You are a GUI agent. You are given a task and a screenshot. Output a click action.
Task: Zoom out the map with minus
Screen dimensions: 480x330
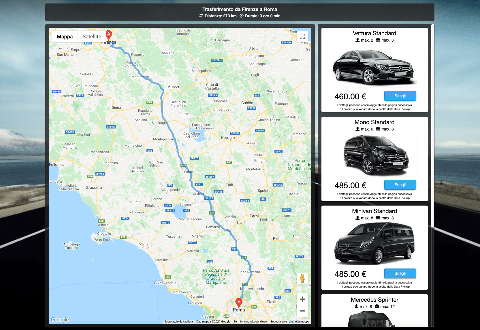(302, 311)
